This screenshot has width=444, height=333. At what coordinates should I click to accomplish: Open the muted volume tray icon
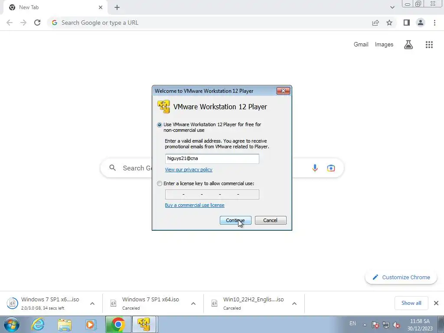point(396,325)
